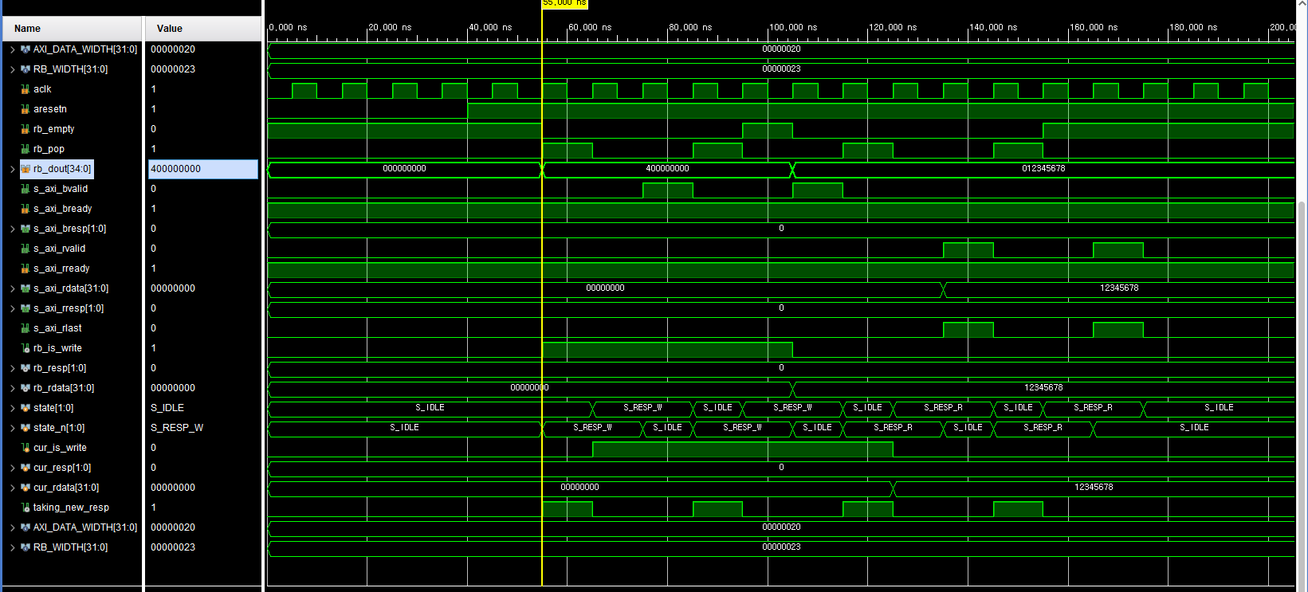Click the high pulse in rb_is_write waveform
Screen dimensions: 1308x592
[667, 349]
